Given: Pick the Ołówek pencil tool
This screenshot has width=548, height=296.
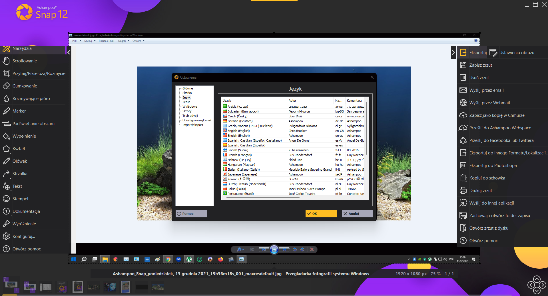Looking at the screenshot, I should 33,161.
